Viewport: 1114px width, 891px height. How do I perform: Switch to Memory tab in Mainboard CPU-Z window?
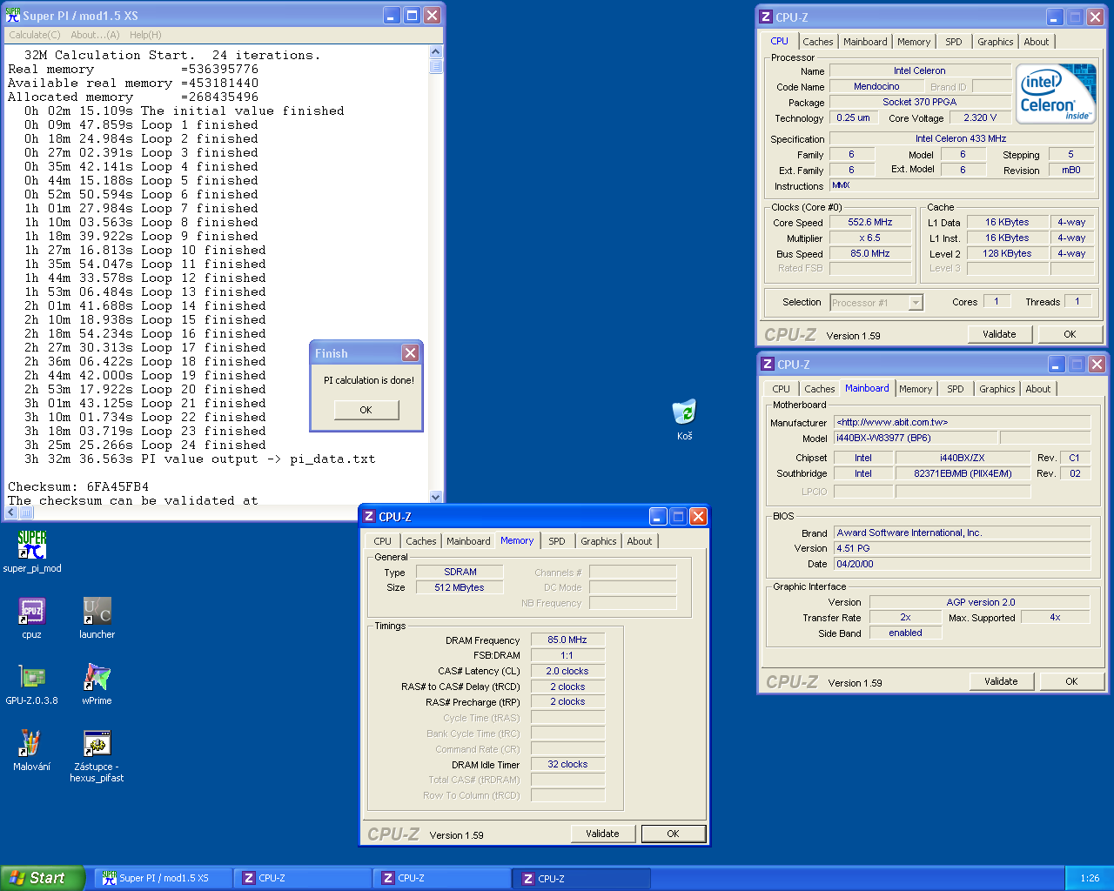click(916, 389)
